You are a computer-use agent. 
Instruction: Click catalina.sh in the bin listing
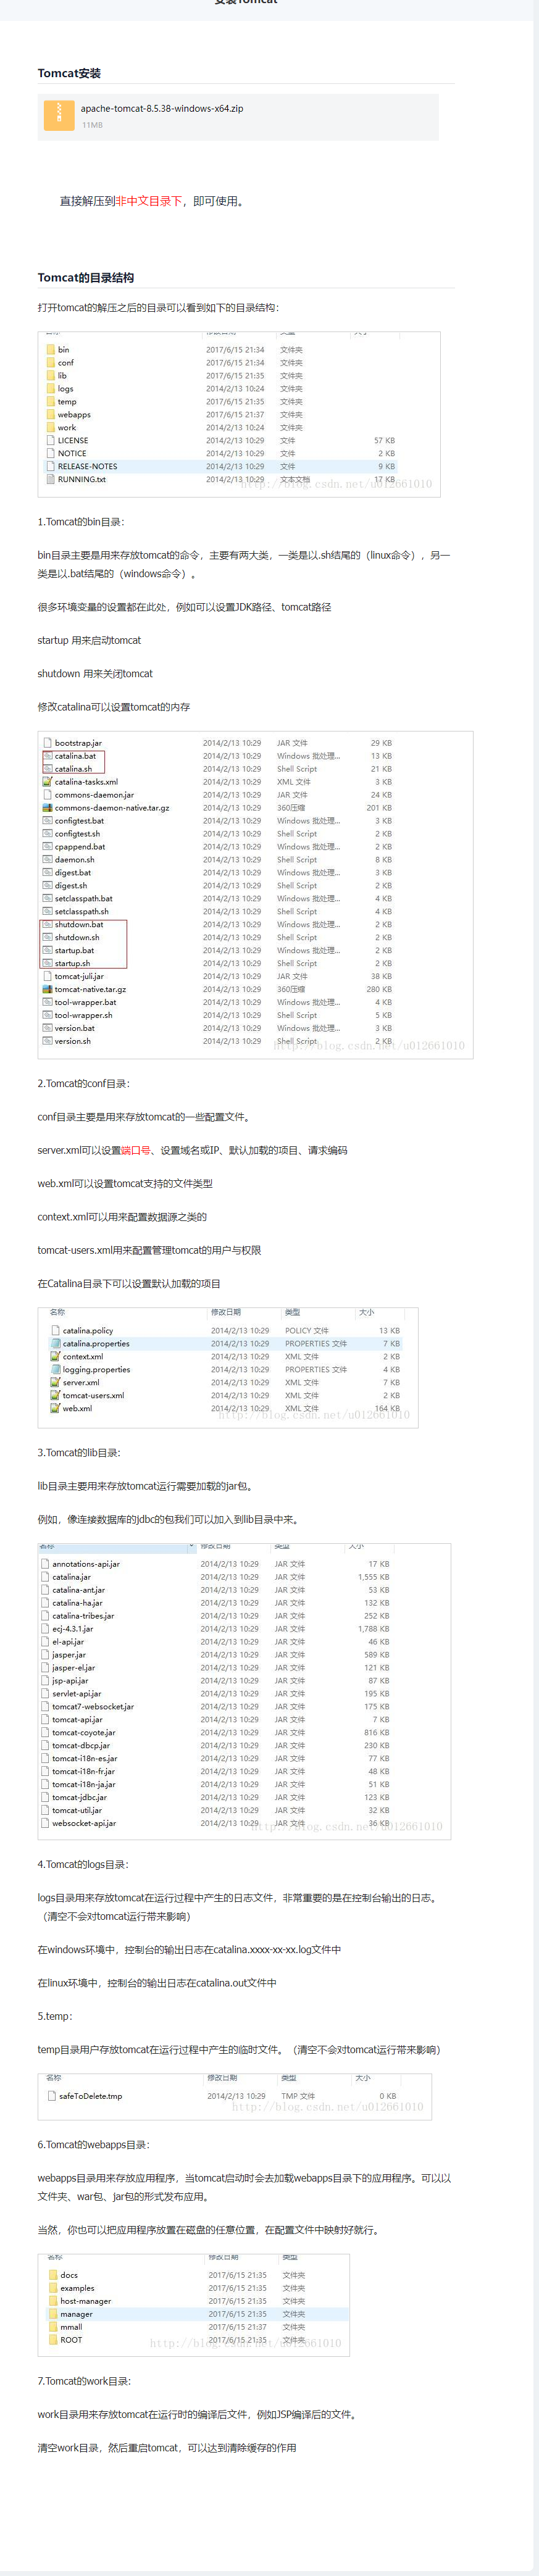[x=73, y=769]
